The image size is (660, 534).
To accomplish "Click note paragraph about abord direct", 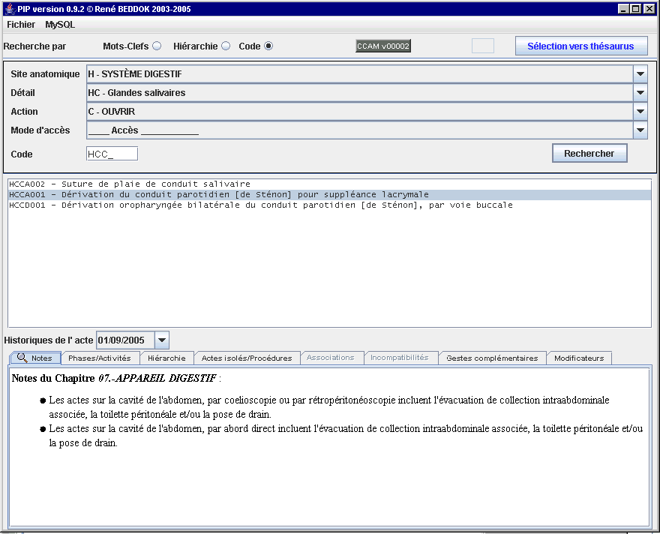I will 346,436.
